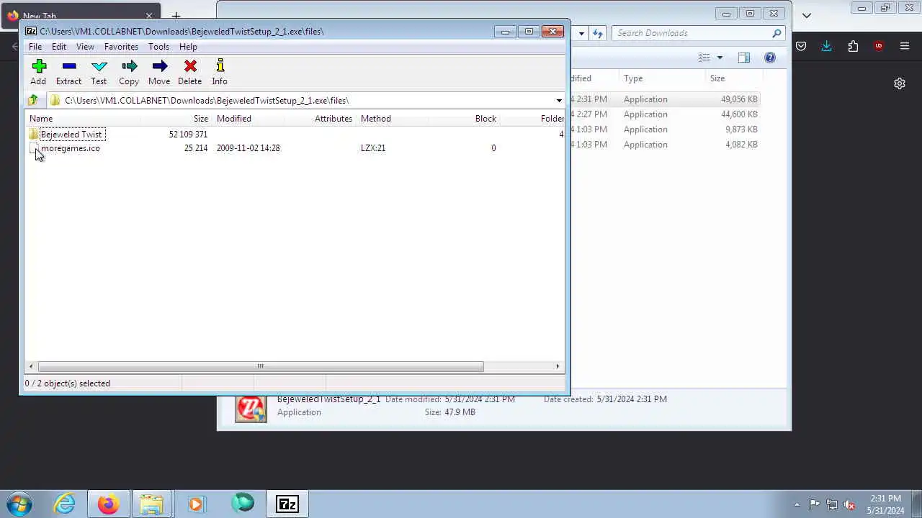Open the Edit menu
The width and height of the screenshot is (922, 518).
(x=59, y=47)
